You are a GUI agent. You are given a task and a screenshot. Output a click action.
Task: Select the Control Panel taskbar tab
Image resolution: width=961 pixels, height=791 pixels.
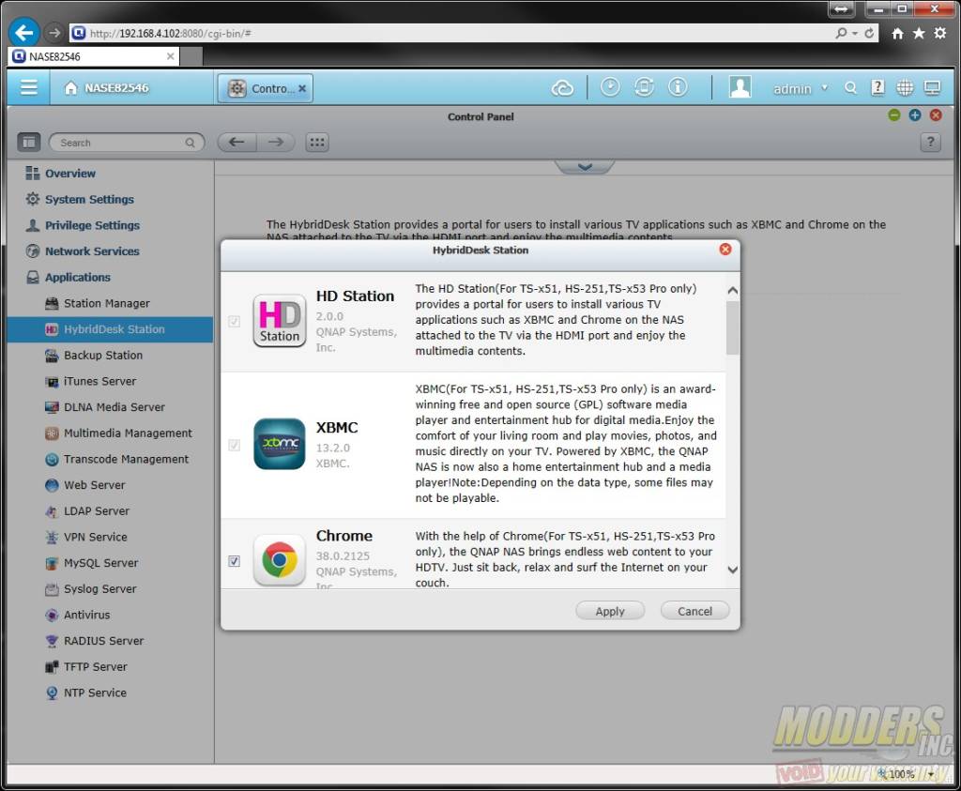tap(265, 88)
